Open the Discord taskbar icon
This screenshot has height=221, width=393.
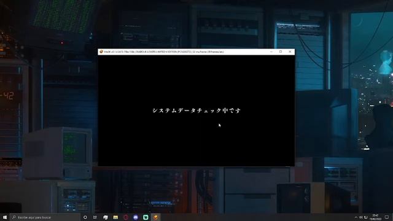coord(136,217)
